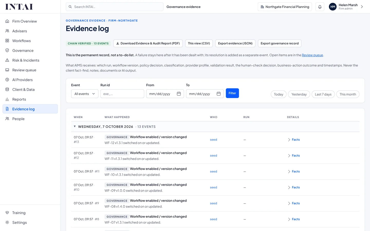Screen dimensions: 370x231
Task: Click seed link on WF-12 row
Action: 214,140
